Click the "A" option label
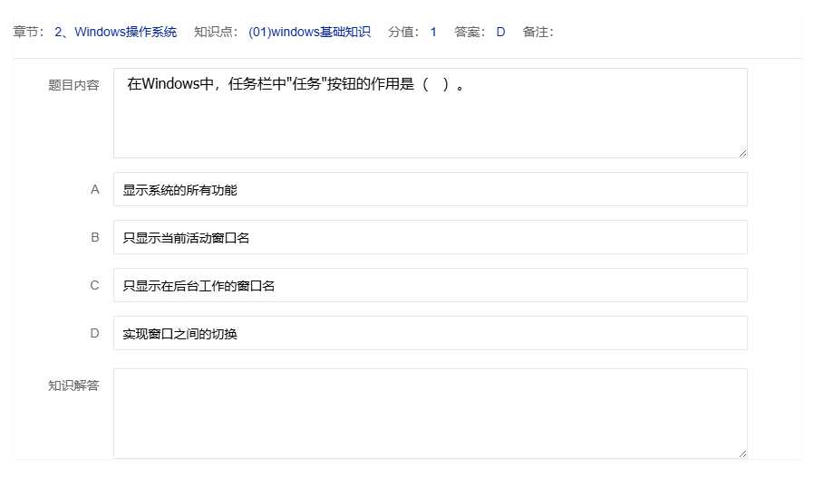Image resolution: width=814 pixels, height=485 pixels. (95, 190)
